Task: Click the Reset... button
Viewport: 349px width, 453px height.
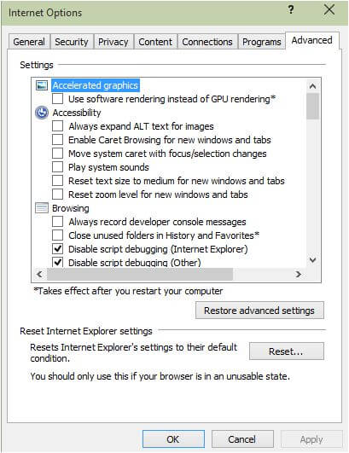Action: pos(287,351)
